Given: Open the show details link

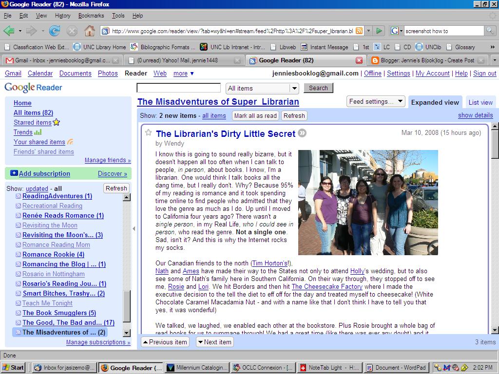Looking at the screenshot, I should 476,115.
